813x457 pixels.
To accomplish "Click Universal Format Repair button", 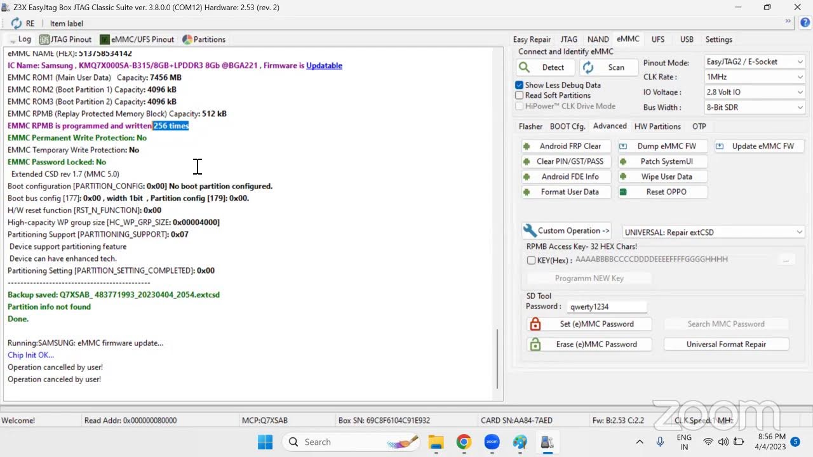I will click(726, 344).
